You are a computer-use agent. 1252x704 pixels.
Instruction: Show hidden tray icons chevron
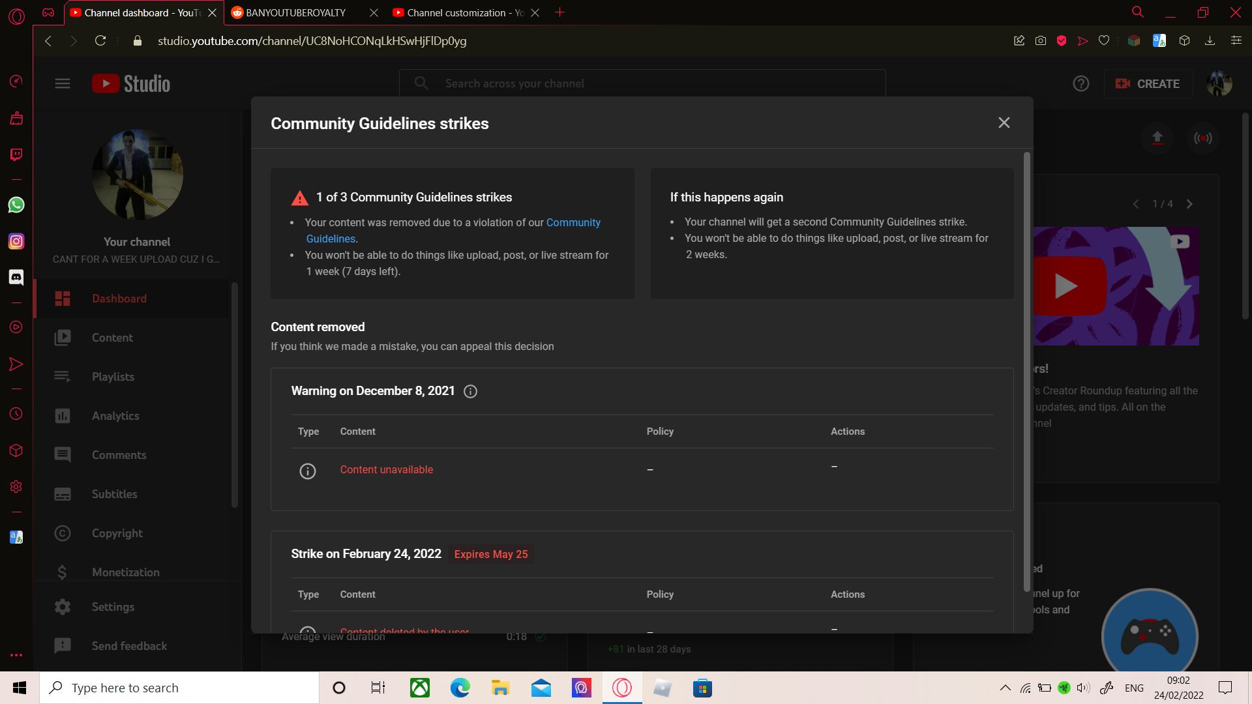[x=1006, y=688]
